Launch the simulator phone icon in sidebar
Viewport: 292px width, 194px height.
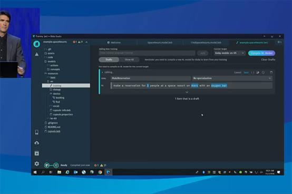coord(37,132)
